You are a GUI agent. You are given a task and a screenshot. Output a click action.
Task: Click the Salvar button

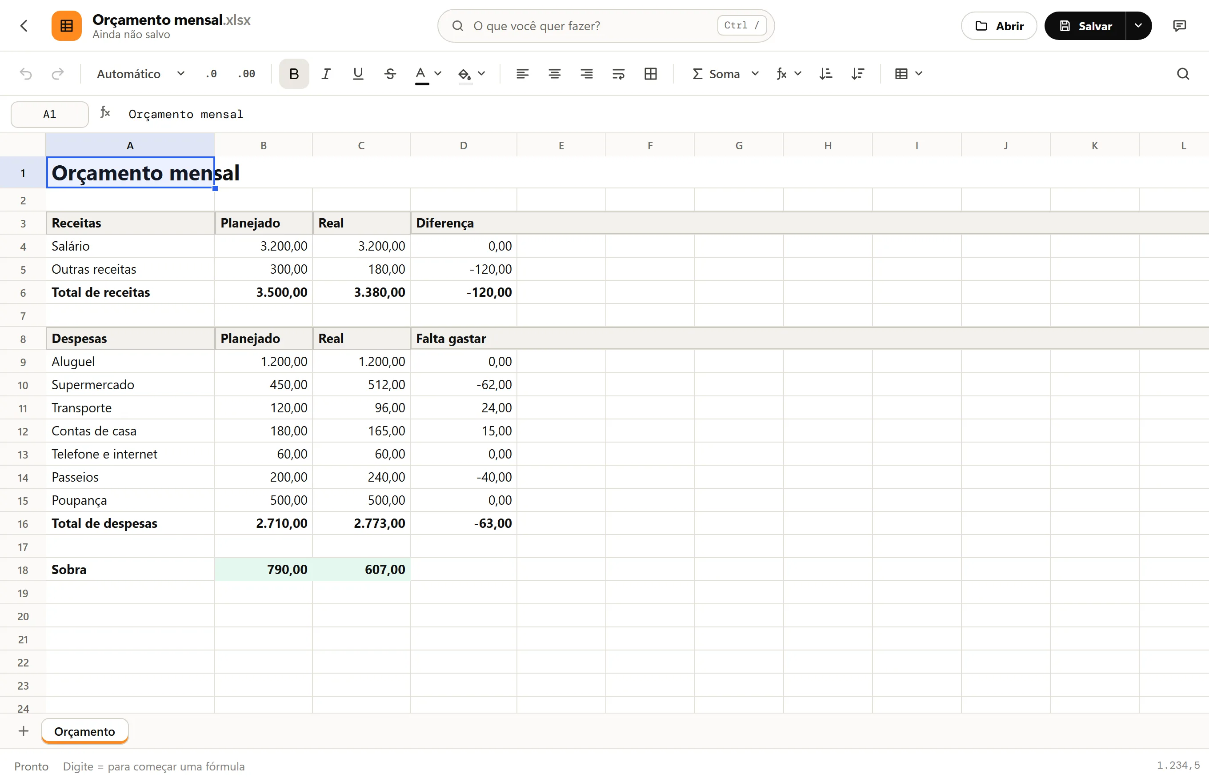[x=1085, y=26]
